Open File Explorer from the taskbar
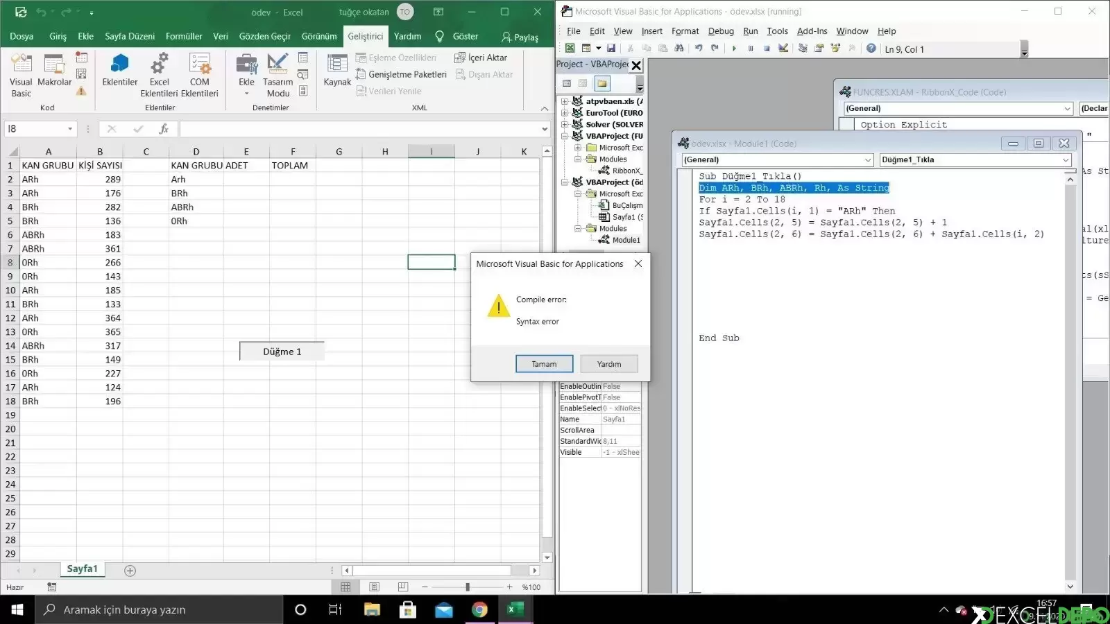This screenshot has height=624, width=1110. coord(372,609)
